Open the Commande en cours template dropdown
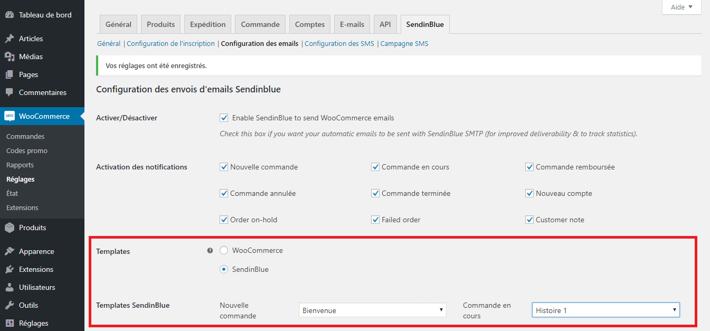This screenshot has height=331, width=710. pyautogui.click(x=606, y=310)
